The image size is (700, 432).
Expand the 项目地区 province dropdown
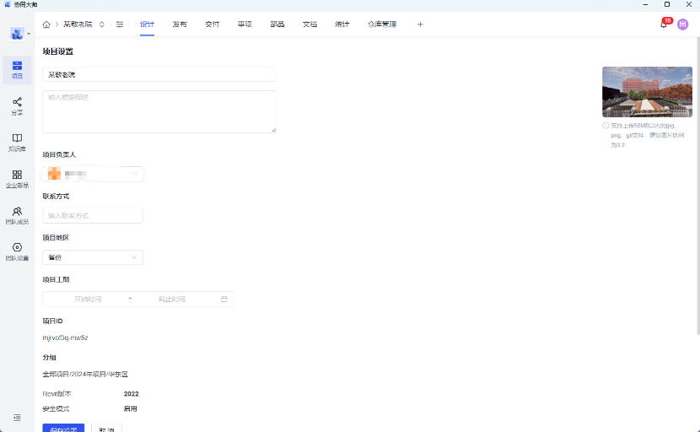pyautogui.click(x=93, y=257)
